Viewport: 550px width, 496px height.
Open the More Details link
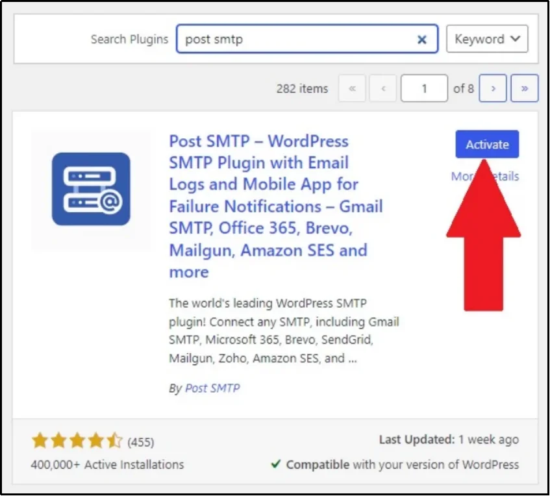(x=484, y=176)
